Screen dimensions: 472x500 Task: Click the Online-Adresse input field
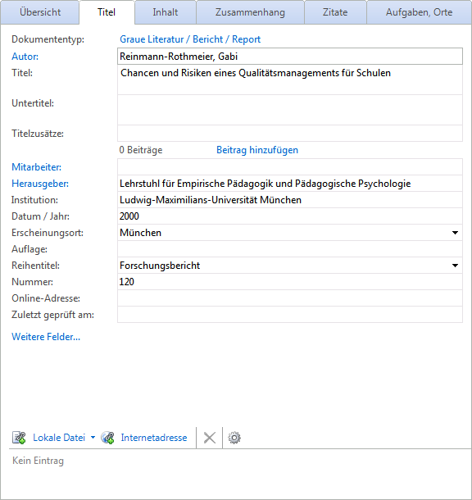[x=290, y=298]
